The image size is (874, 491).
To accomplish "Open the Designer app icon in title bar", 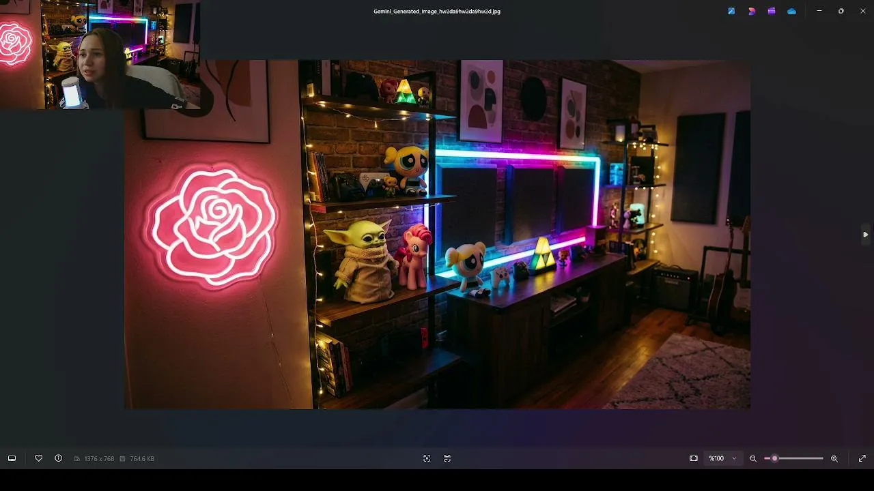I will point(752,11).
